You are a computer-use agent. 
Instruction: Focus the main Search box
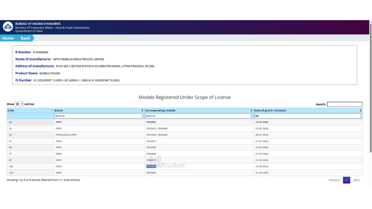click(x=345, y=104)
